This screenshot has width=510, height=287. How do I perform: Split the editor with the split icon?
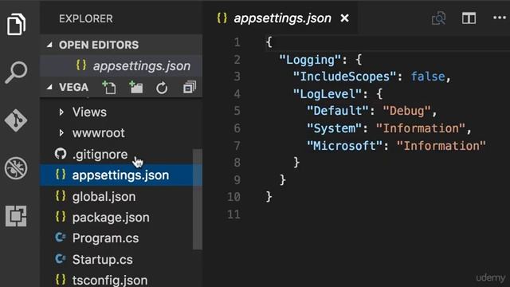(x=469, y=18)
